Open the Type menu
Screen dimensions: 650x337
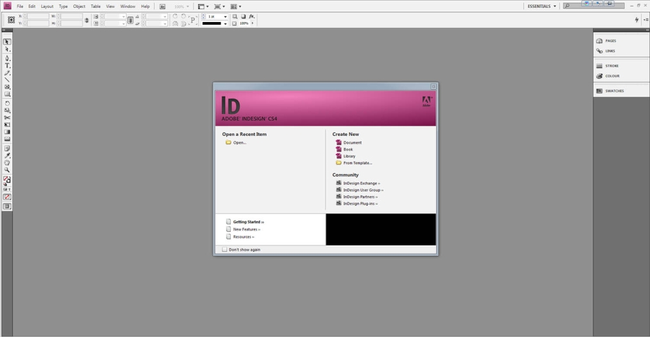click(x=63, y=6)
